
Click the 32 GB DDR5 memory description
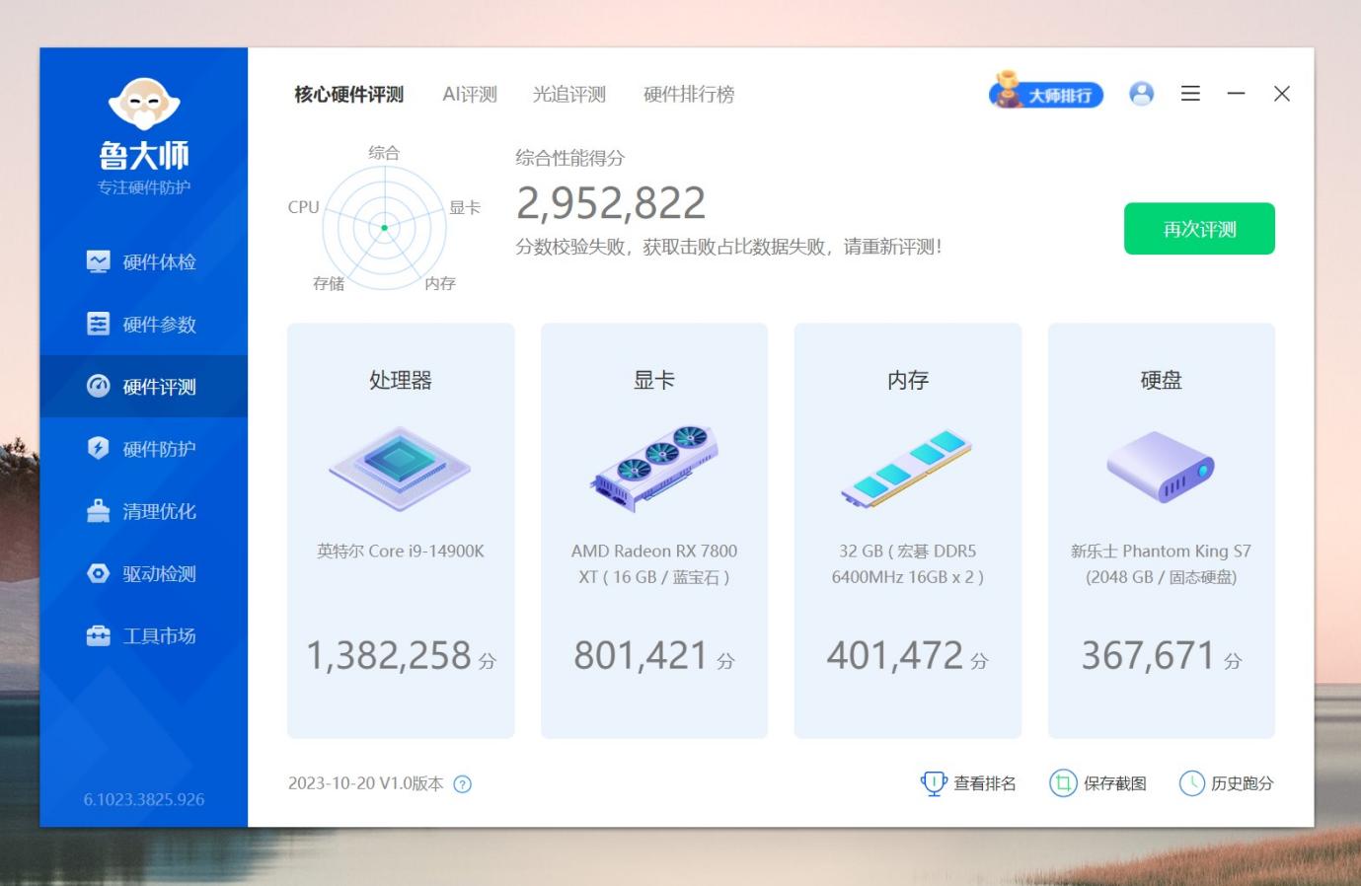(x=908, y=563)
